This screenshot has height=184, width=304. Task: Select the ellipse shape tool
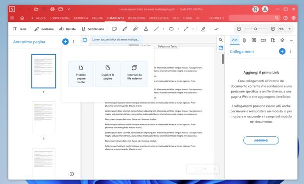pos(171,29)
